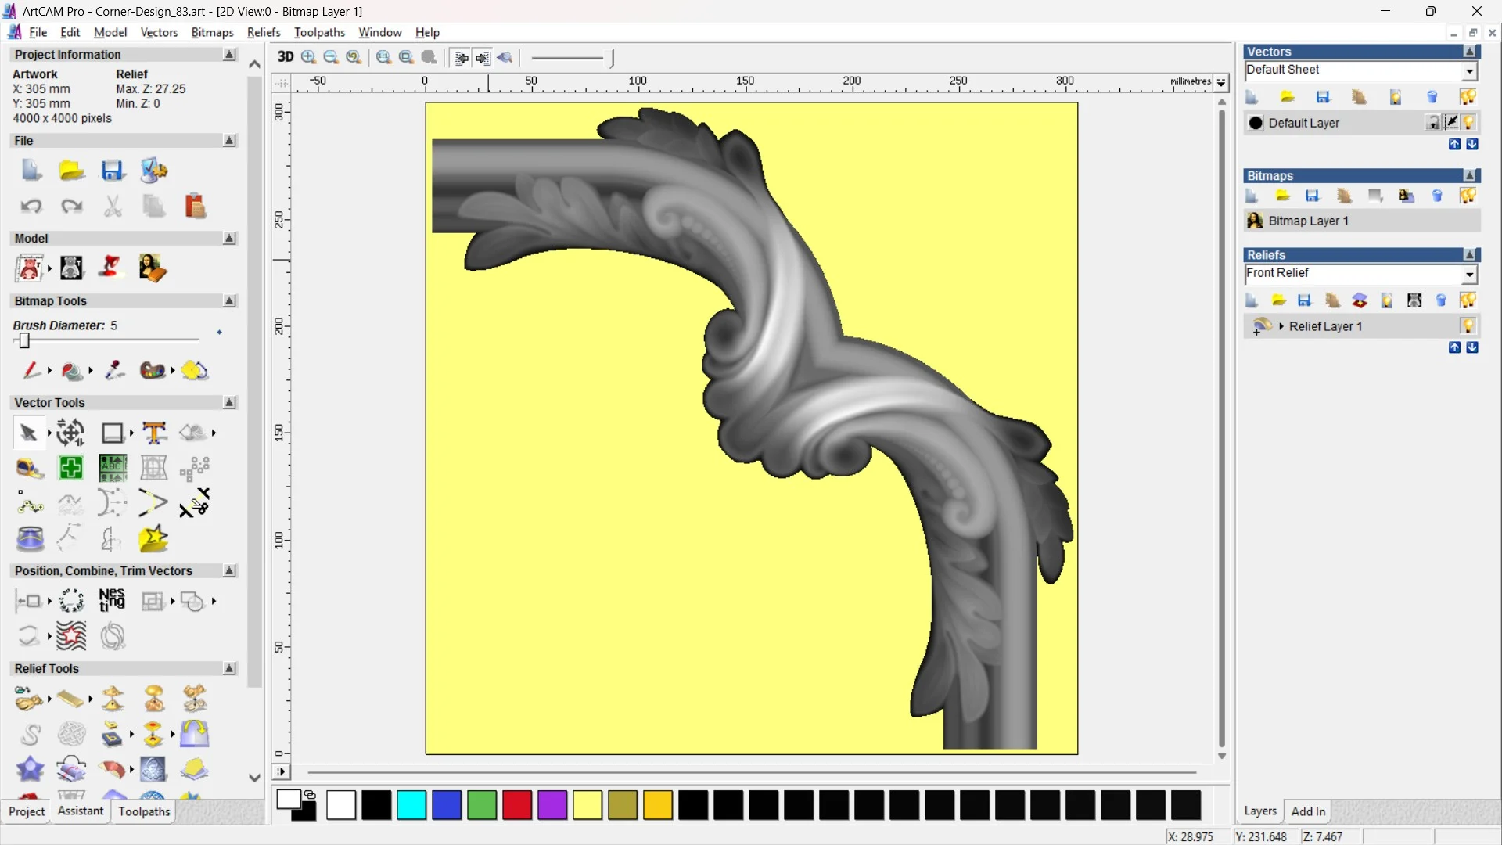The width and height of the screenshot is (1502, 845).
Task: Pick the cyan color swatch
Action: point(411,805)
